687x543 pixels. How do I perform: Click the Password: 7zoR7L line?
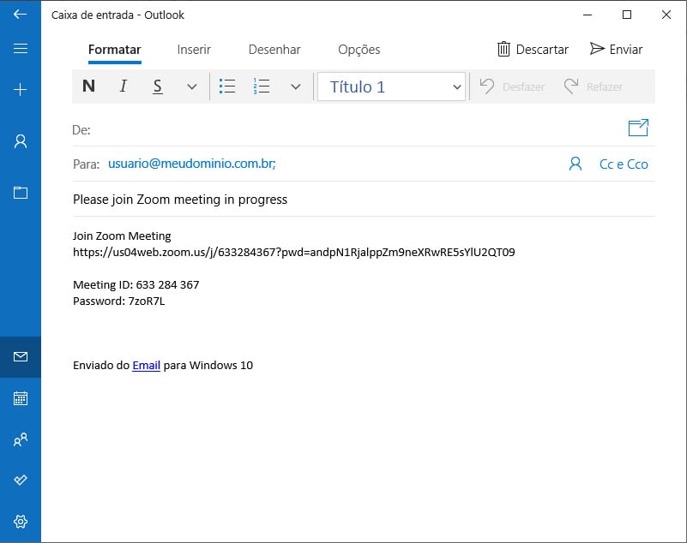click(x=118, y=301)
